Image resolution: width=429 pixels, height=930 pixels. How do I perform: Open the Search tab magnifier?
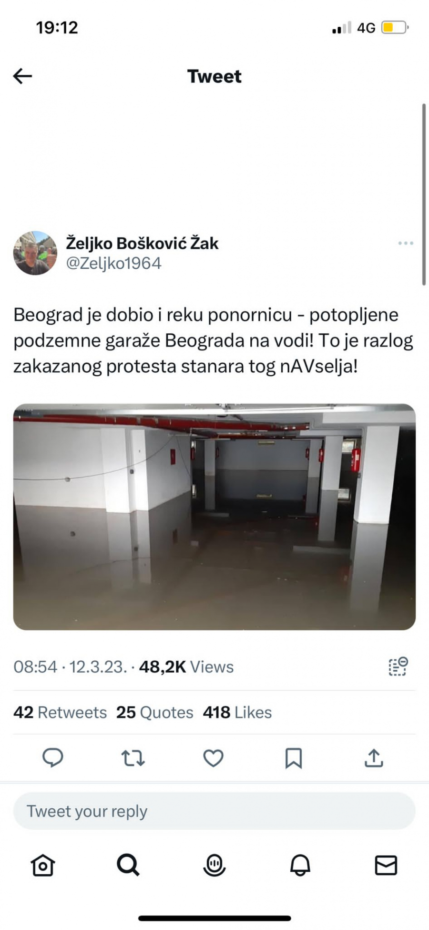coord(128,865)
